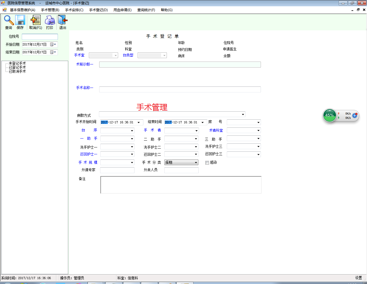
Task: Open the 手术管理(B) menu
Action: point(50,10)
